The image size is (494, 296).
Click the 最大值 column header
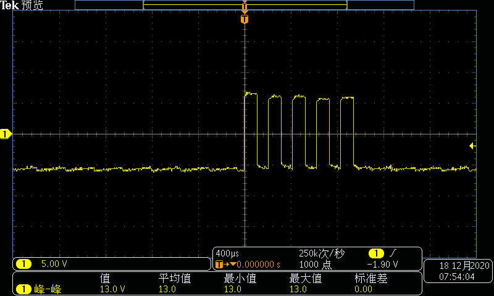pos(305,278)
